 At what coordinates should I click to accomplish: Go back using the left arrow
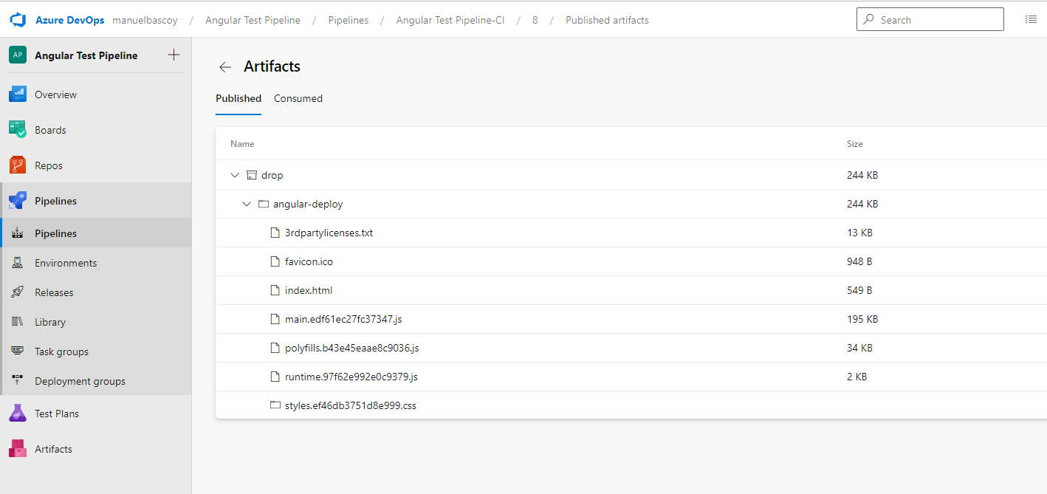[x=225, y=67]
